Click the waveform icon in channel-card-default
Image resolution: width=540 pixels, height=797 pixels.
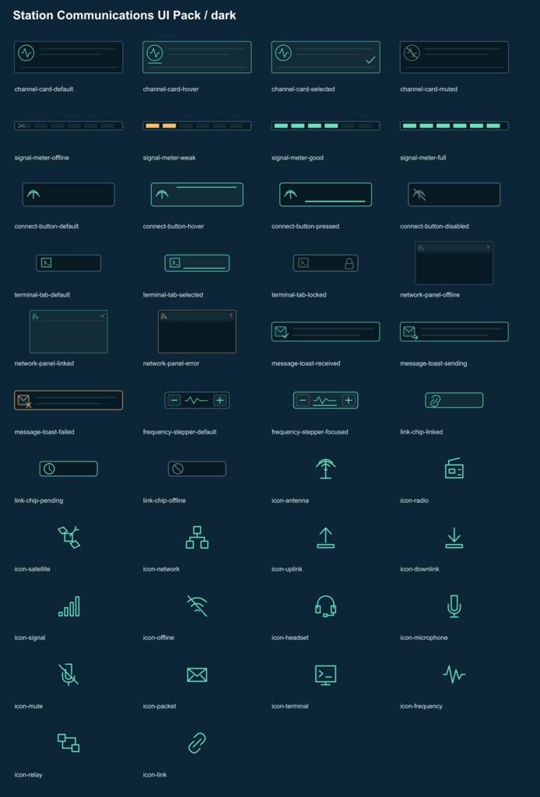point(26,52)
